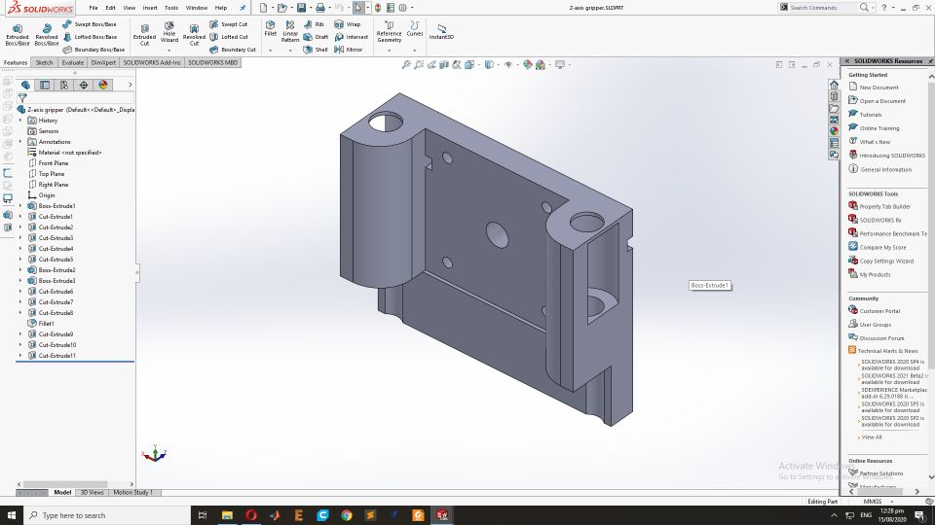The image size is (935, 525).
Task: Open the Hole Wizard tool
Action: [169, 31]
